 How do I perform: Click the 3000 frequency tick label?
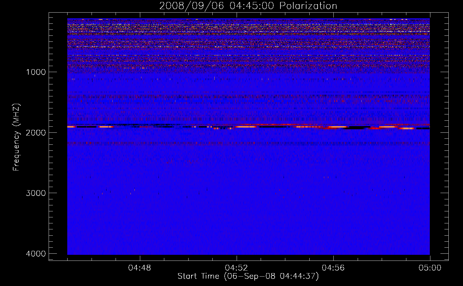(x=36, y=193)
